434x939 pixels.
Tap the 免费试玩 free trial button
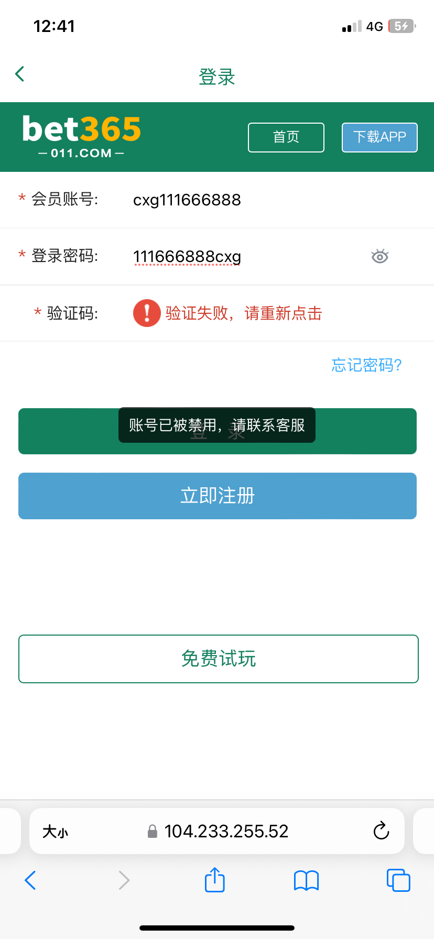coord(218,659)
